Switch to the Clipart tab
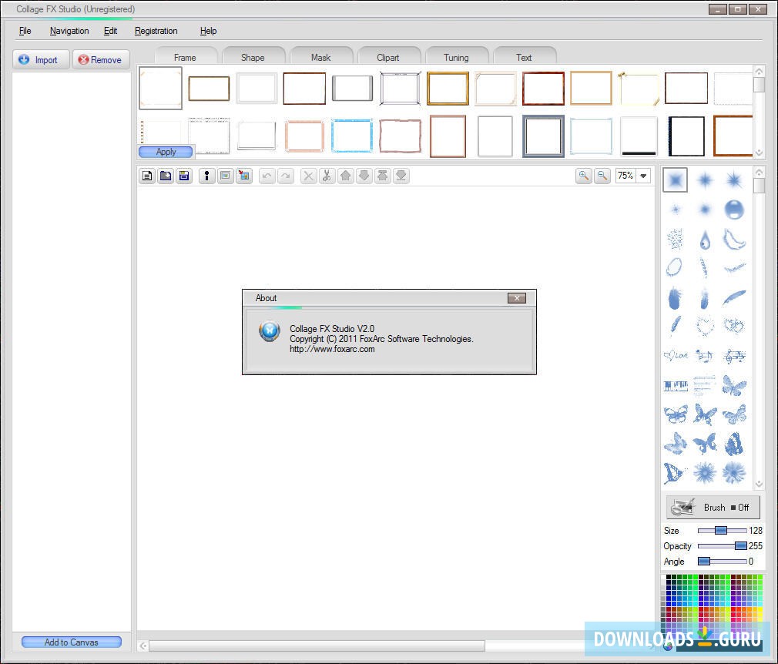Viewport: 778px width, 664px height. point(388,57)
